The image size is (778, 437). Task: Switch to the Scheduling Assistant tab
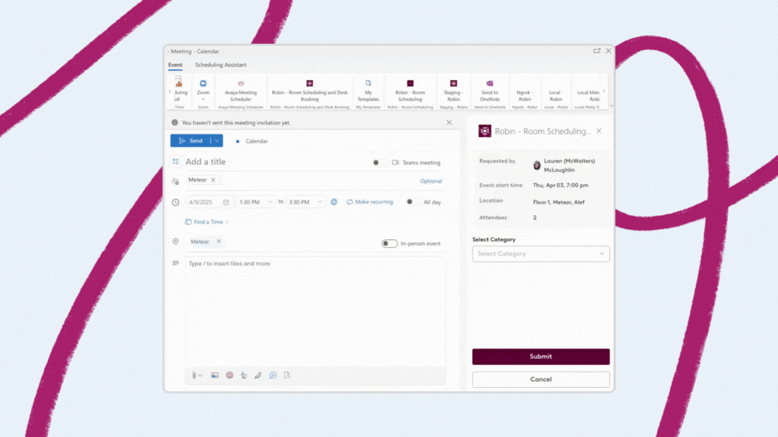[221, 65]
